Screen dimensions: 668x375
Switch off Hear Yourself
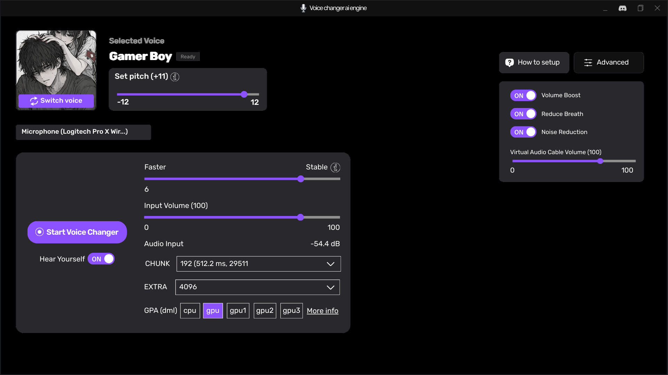coord(101,259)
